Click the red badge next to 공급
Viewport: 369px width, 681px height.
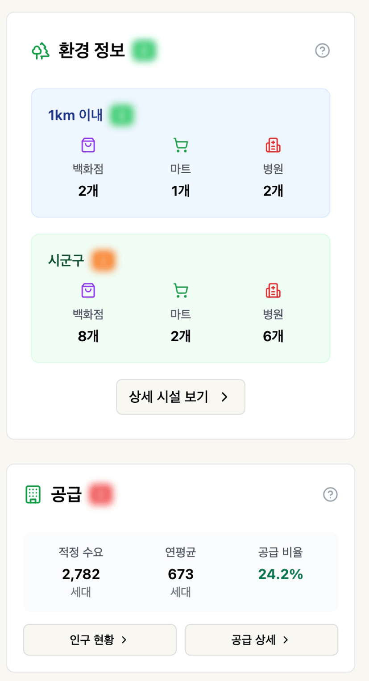pyautogui.click(x=100, y=495)
